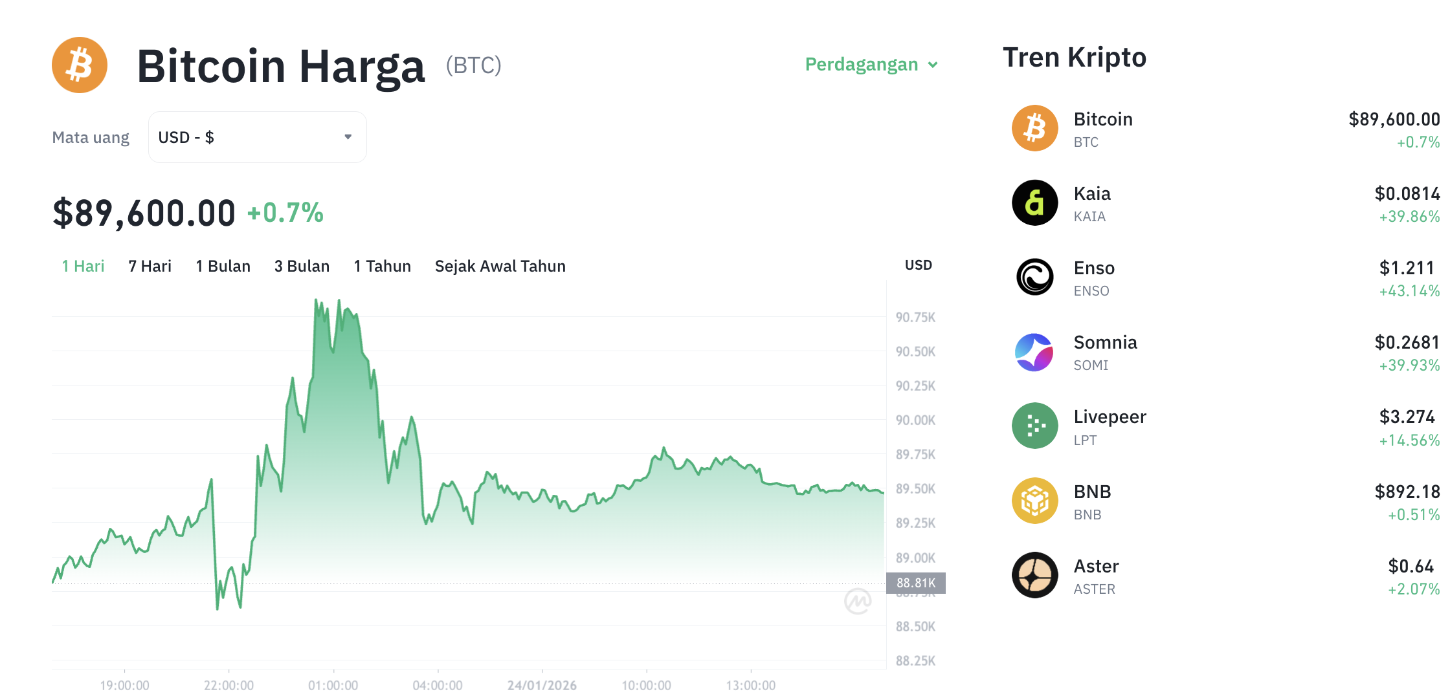Click the highlighted 88.81K price marker

point(916,582)
